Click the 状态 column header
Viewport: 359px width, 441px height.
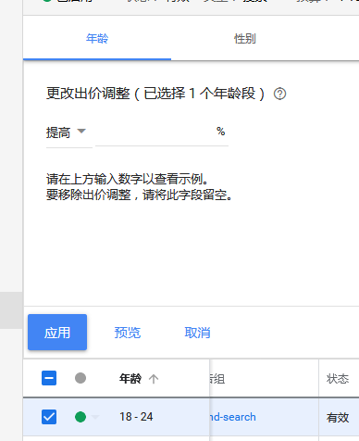tap(338, 379)
